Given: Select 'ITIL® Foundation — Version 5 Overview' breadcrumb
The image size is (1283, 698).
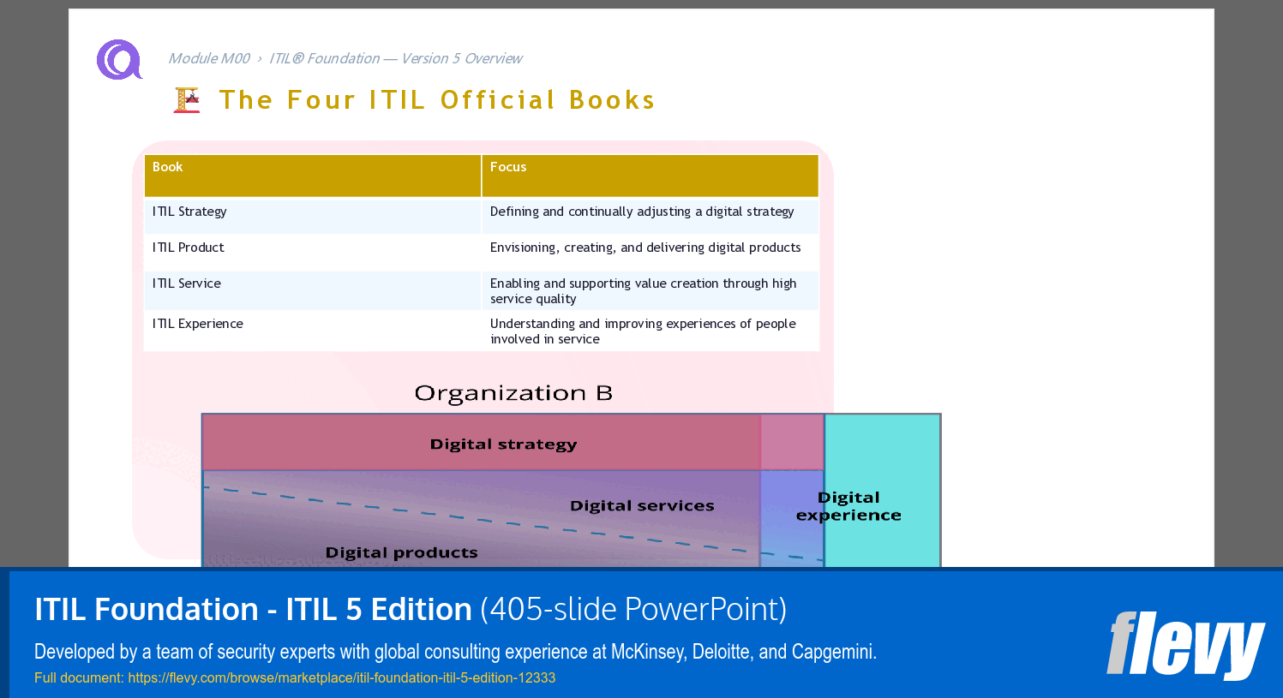Looking at the screenshot, I should [x=395, y=58].
